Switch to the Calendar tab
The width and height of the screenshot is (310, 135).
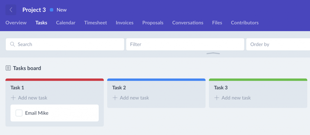point(66,23)
